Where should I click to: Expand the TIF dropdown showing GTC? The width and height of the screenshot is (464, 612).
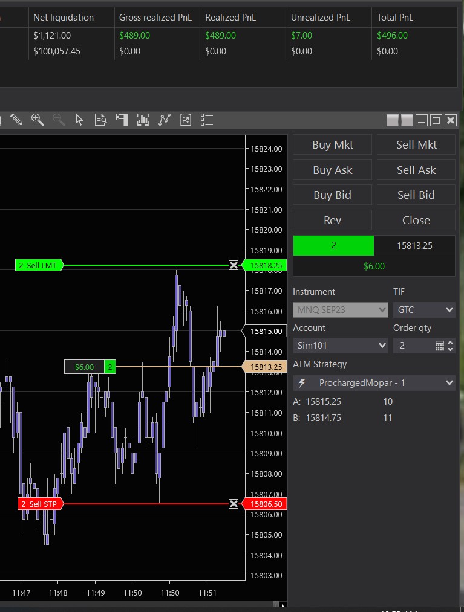423,310
